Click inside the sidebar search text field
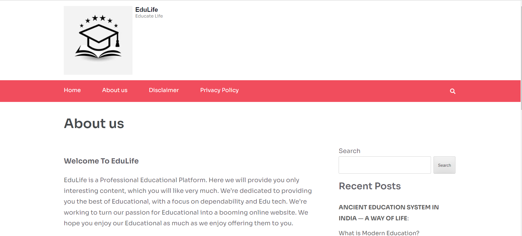 (x=385, y=165)
